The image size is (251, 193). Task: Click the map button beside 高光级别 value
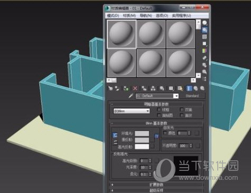click(157, 161)
